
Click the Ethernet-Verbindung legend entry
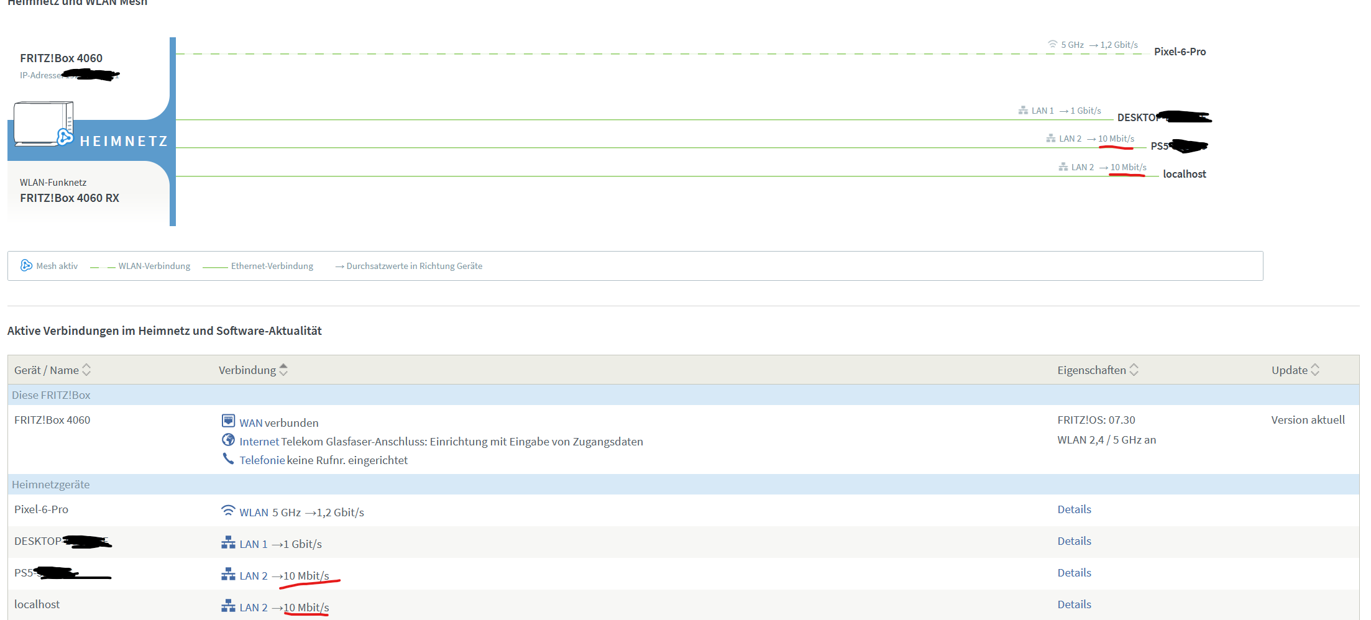[x=258, y=266]
